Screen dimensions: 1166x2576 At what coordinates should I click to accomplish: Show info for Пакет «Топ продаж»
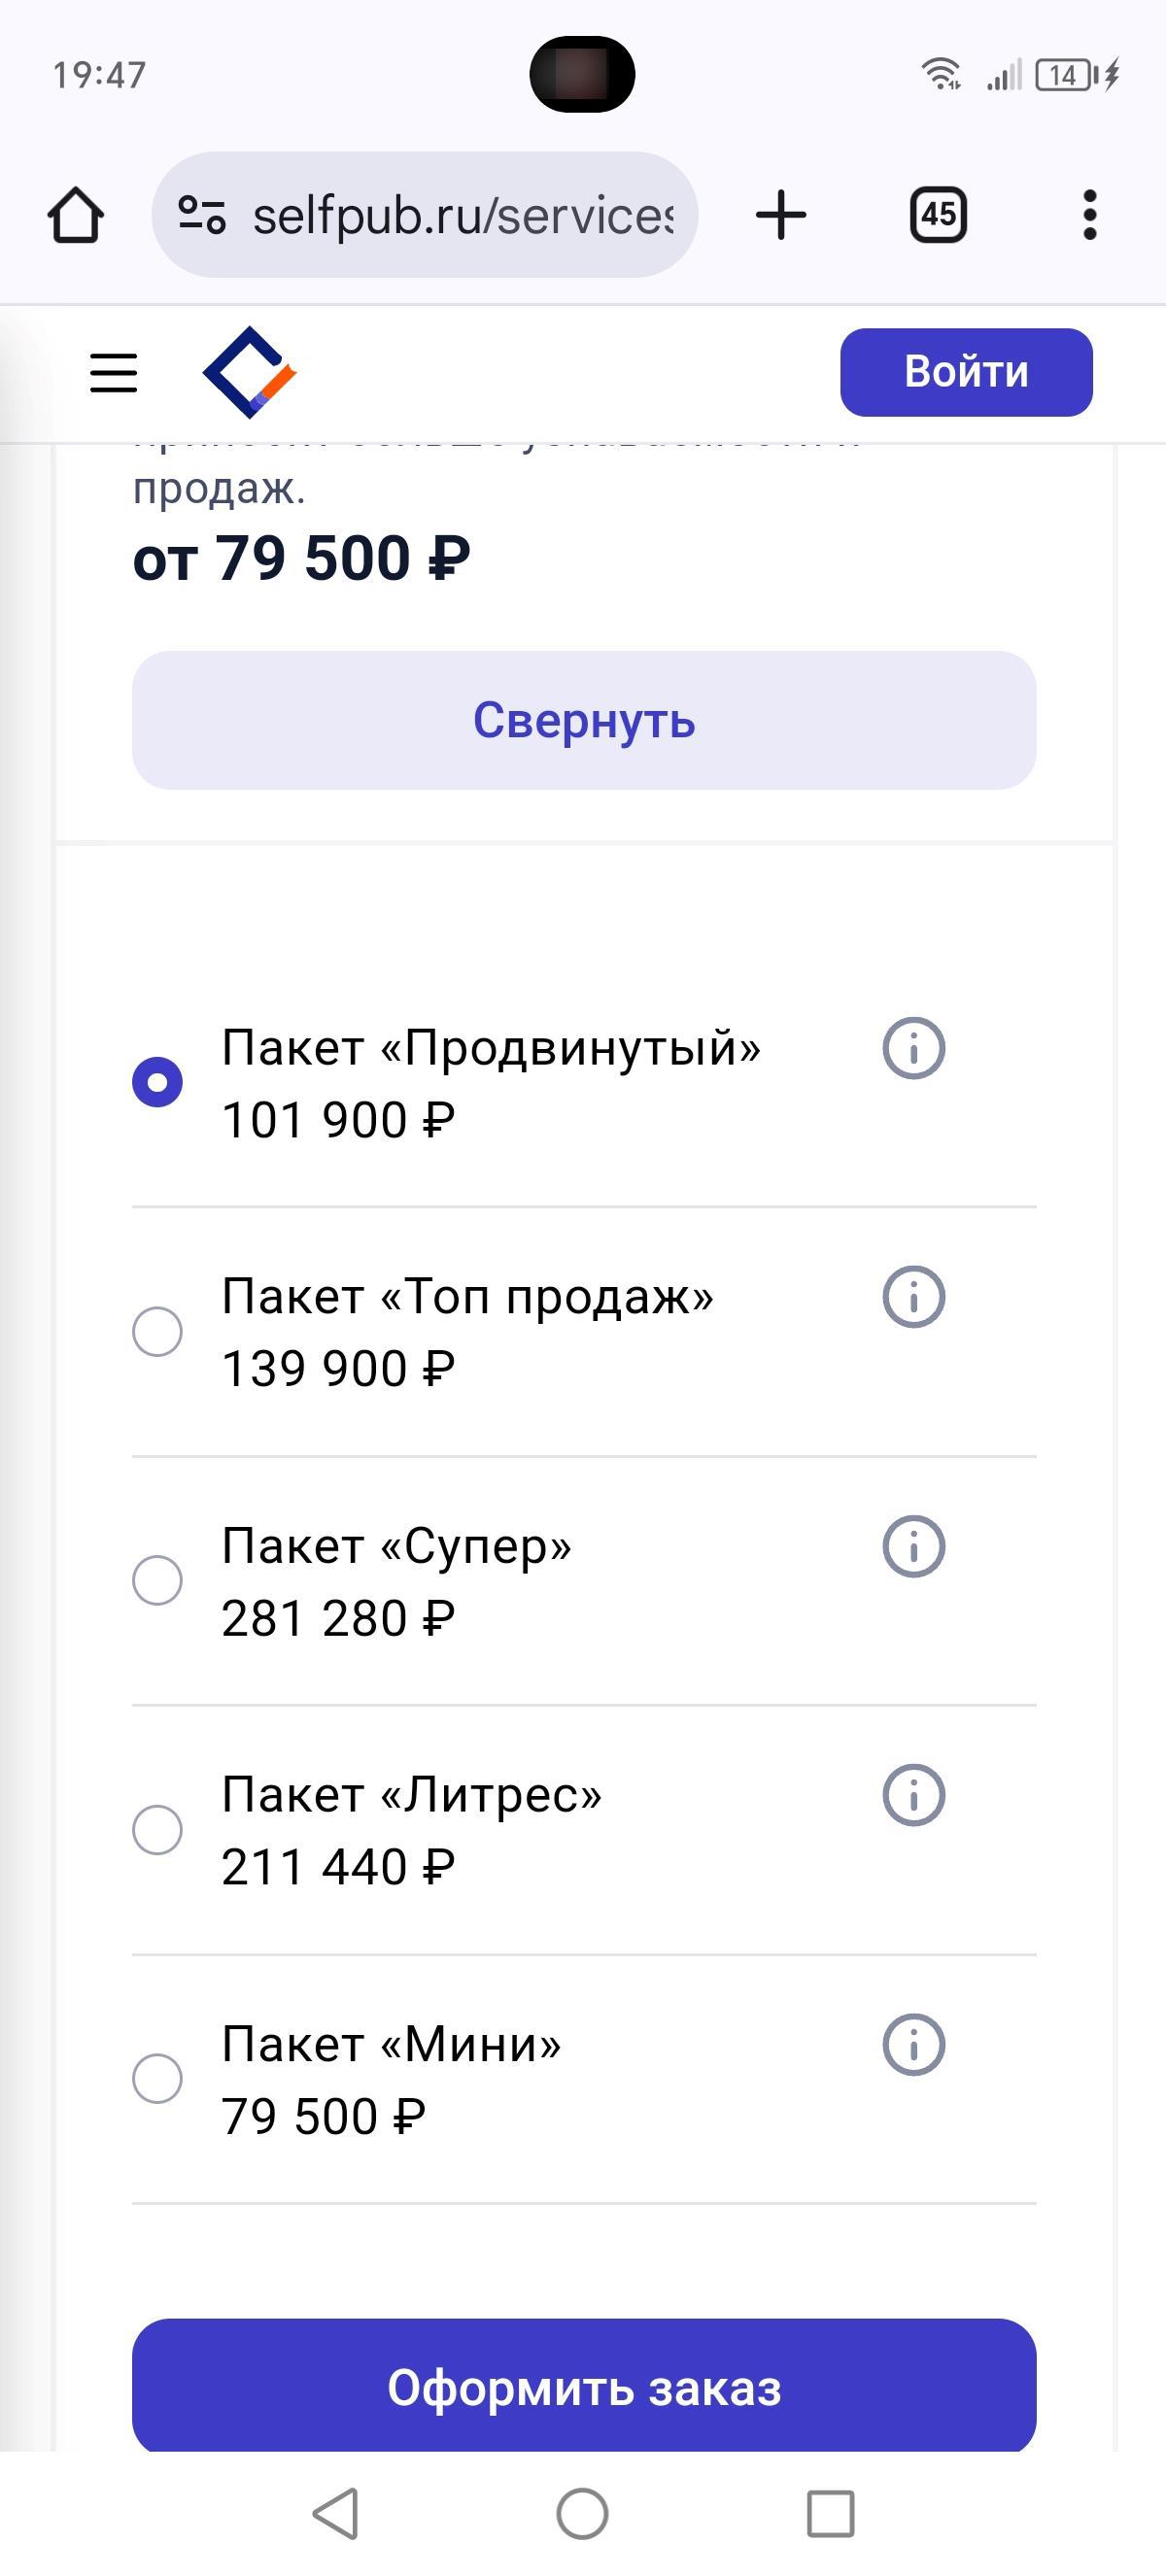(x=913, y=1297)
